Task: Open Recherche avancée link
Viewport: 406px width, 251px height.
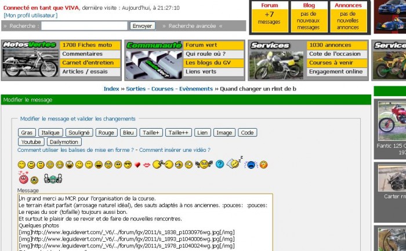Action: [192, 26]
